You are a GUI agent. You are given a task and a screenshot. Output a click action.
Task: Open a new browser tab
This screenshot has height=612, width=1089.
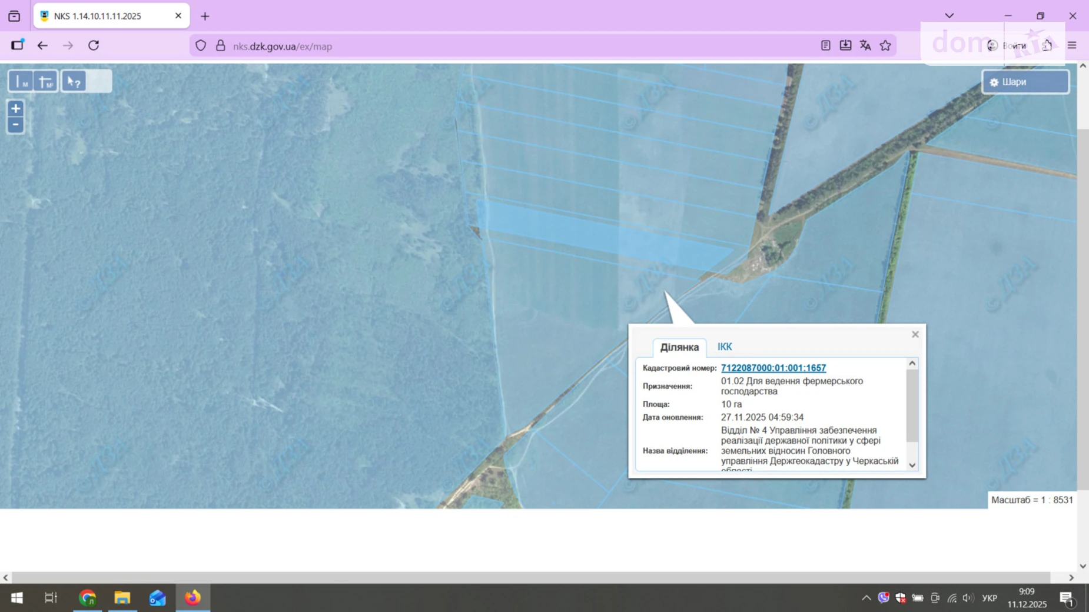205,16
